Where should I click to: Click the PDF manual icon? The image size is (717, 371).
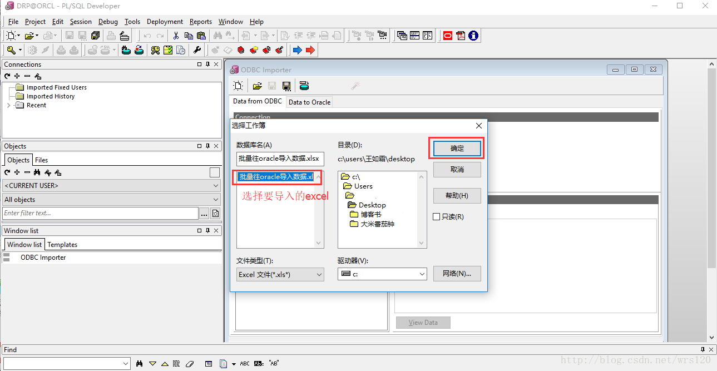461,36
